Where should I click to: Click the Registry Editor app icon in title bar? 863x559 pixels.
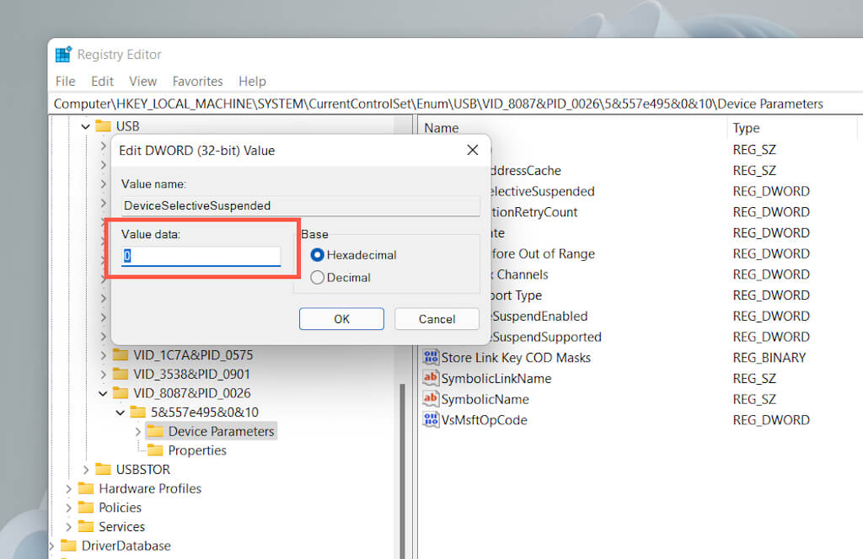(63, 55)
